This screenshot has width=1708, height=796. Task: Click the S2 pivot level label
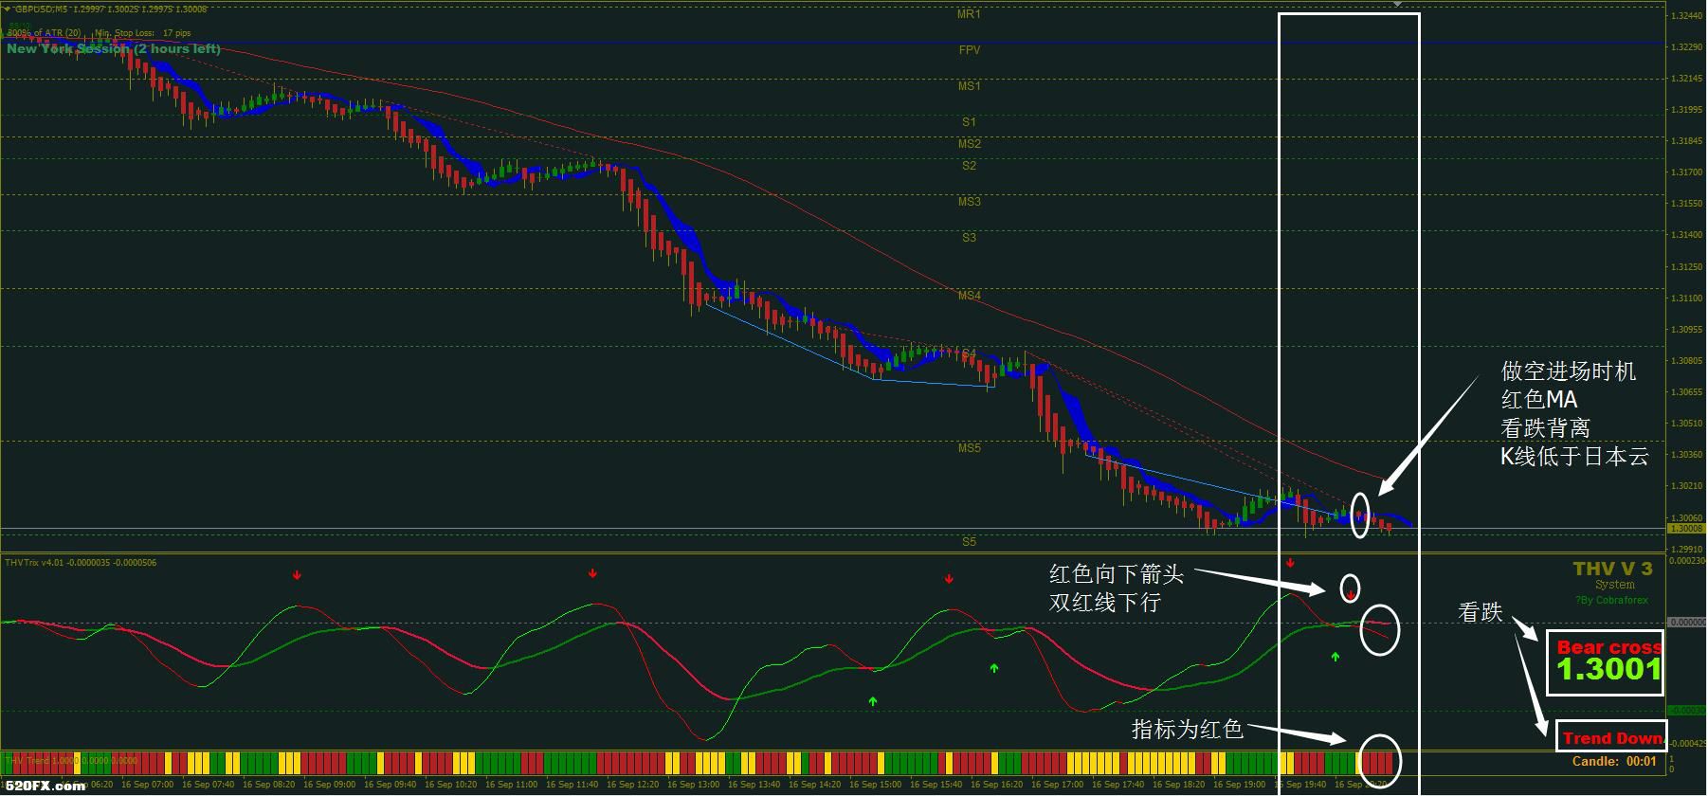969,166
